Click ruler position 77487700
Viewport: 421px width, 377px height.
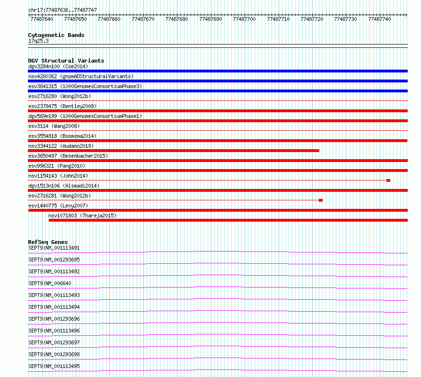pos(245,19)
